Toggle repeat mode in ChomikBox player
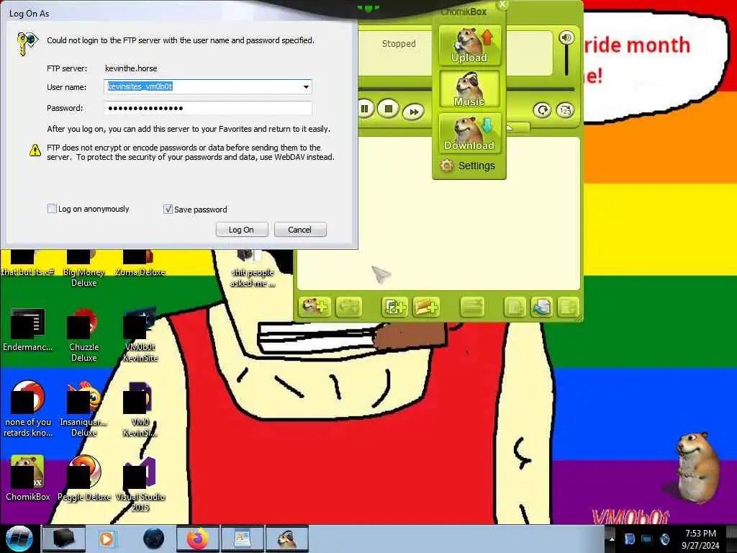This screenshot has width=737, height=553. point(543,110)
